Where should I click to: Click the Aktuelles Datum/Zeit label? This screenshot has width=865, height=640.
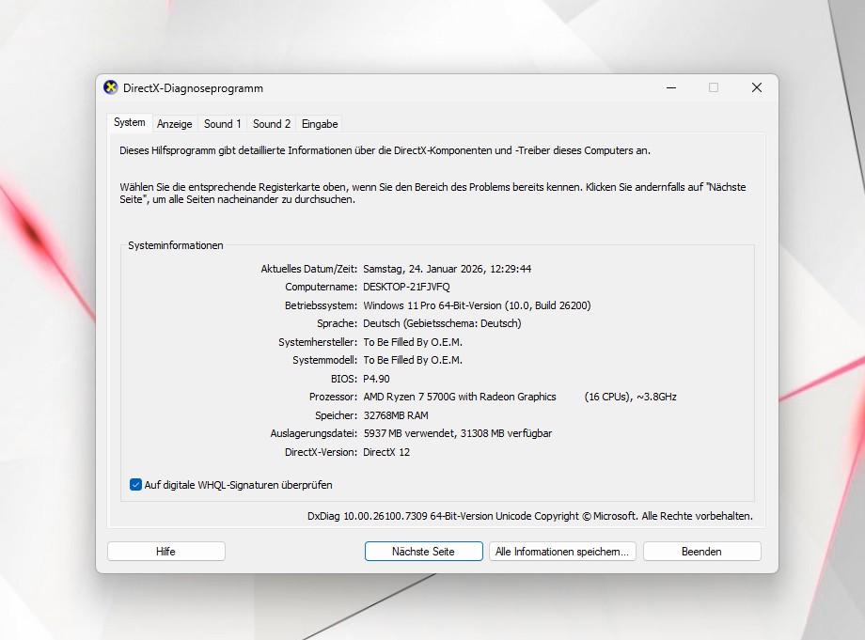[309, 269]
